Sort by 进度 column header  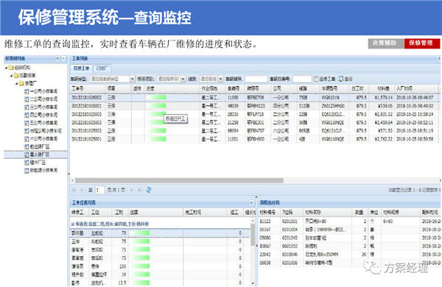(x=172, y=88)
